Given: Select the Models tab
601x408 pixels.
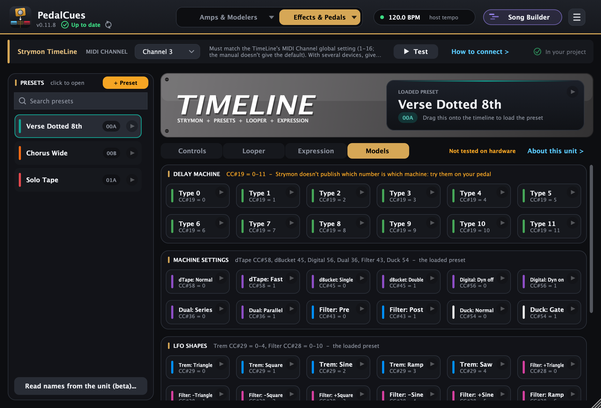Looking at the screenshot, I should click(x=378, y=151).
